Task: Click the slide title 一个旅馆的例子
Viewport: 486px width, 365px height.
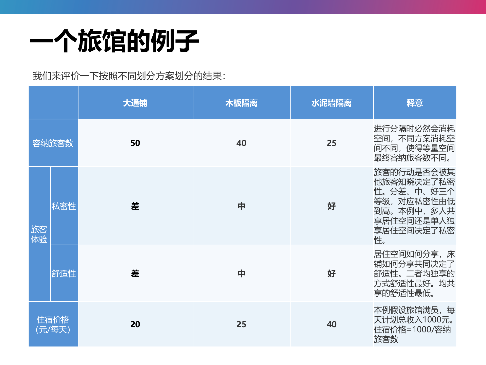Action: point(114,41)
